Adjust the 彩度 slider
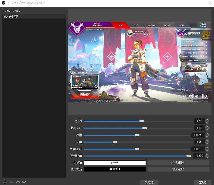This screenshot has height=185, width=214. pos(115,142)
